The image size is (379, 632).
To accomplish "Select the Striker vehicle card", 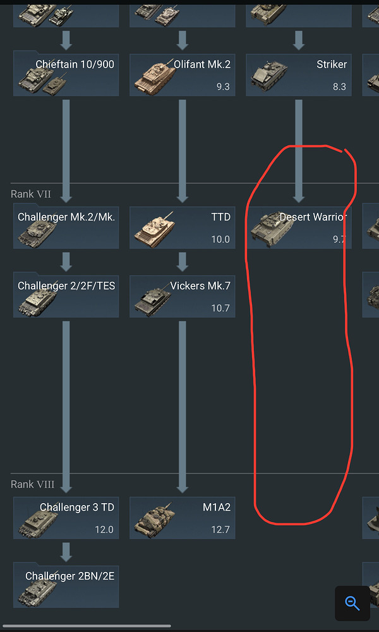I will [x=298, y=75].
